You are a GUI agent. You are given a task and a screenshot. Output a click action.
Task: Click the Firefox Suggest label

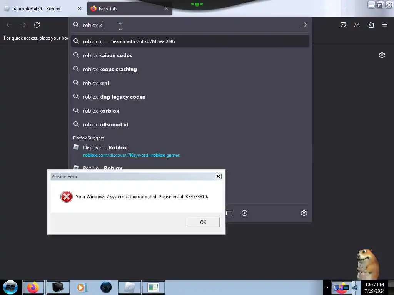(x=88, y=138)
